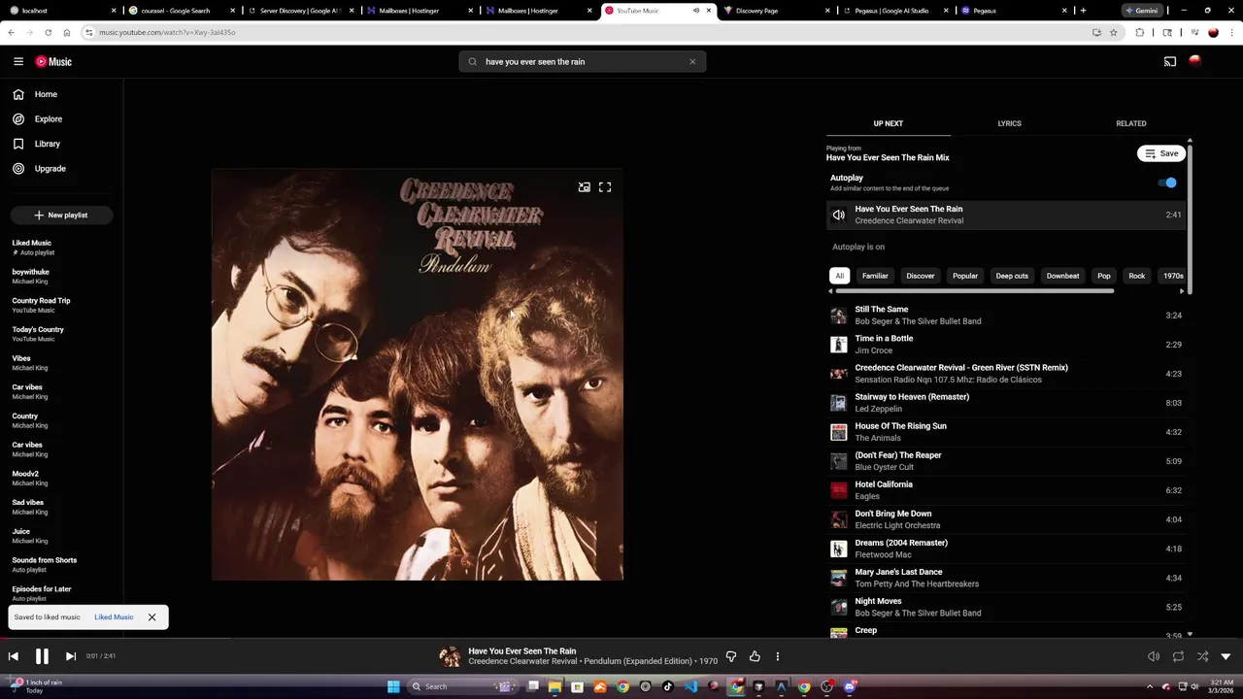Open the account avatar menu
Viewport: 1243px width, 699px height.
point(1194,61)
